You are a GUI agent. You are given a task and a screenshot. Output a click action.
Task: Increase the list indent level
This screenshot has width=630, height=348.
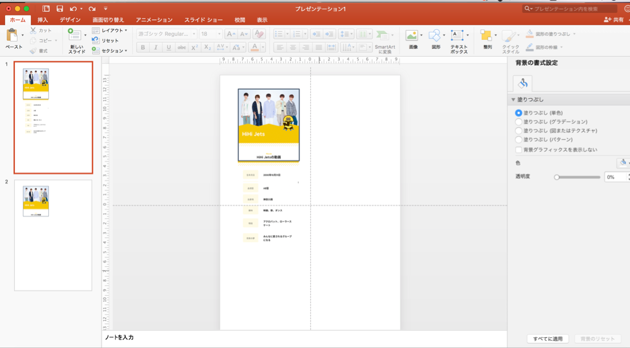pyautogui.click(x=329, y=34)
